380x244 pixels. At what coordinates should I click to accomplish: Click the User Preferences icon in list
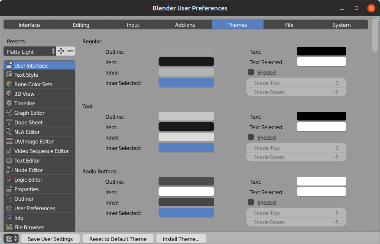pos(9,208)
